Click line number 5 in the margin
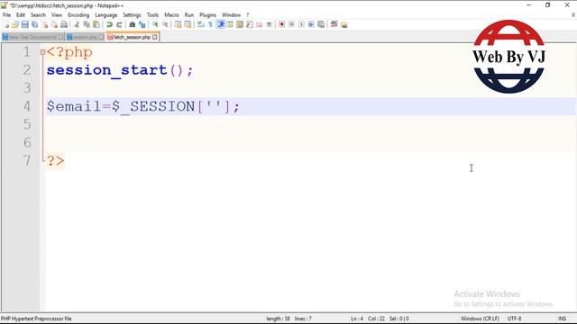577x324 pixels. click(x=27, y=124)
